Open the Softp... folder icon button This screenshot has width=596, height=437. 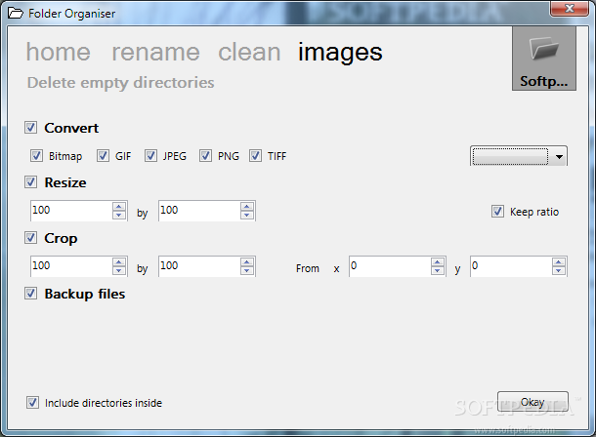pyautogui.click(x=544, y=59)
